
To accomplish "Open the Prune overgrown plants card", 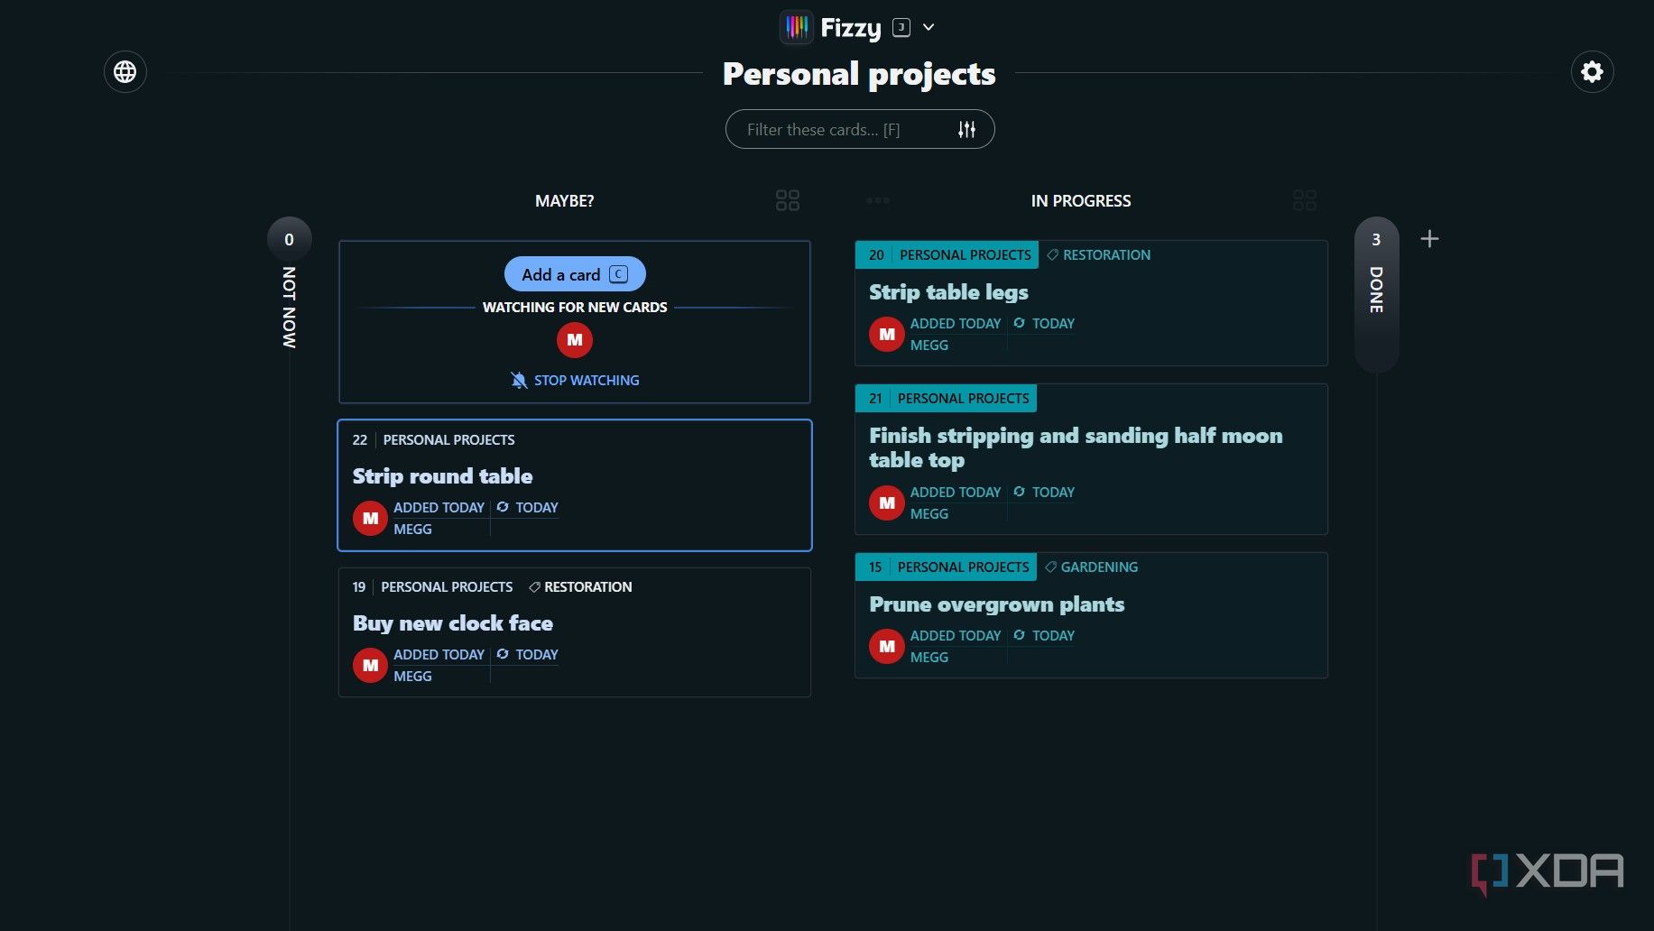I will [x=1091, y=615].
